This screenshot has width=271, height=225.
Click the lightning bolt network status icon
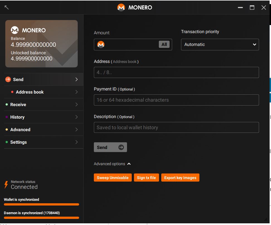[6, 185]
